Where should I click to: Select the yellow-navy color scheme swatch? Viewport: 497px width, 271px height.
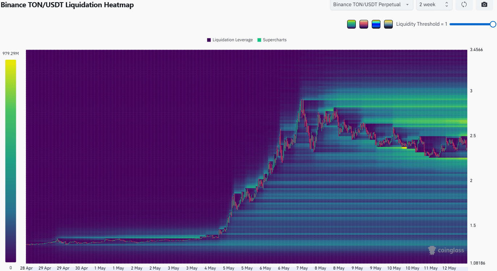(388, 24)
